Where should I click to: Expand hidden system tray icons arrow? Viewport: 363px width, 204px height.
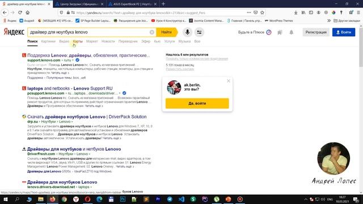306,199
